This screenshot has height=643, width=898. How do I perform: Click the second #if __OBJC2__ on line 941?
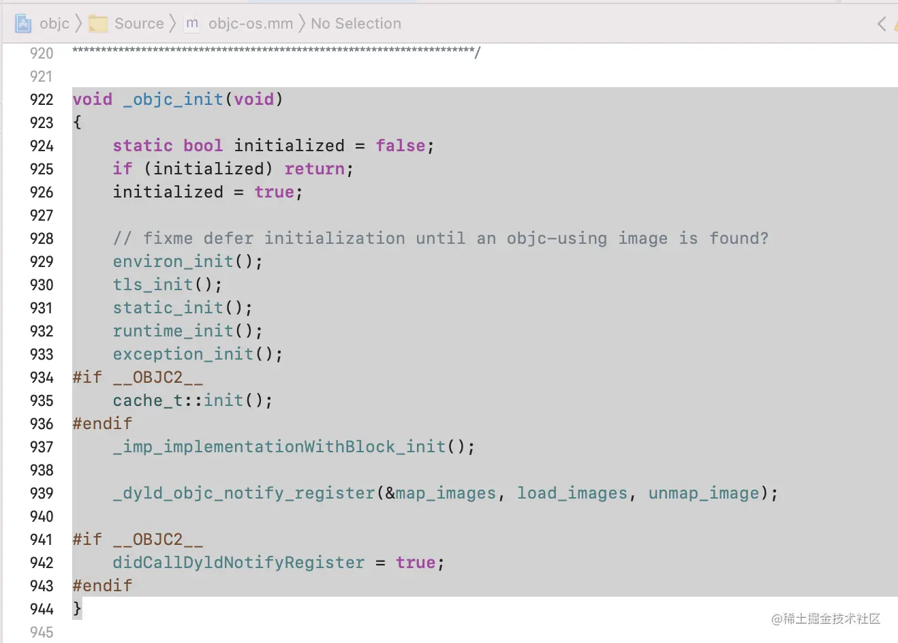click(x=138, y=539)
